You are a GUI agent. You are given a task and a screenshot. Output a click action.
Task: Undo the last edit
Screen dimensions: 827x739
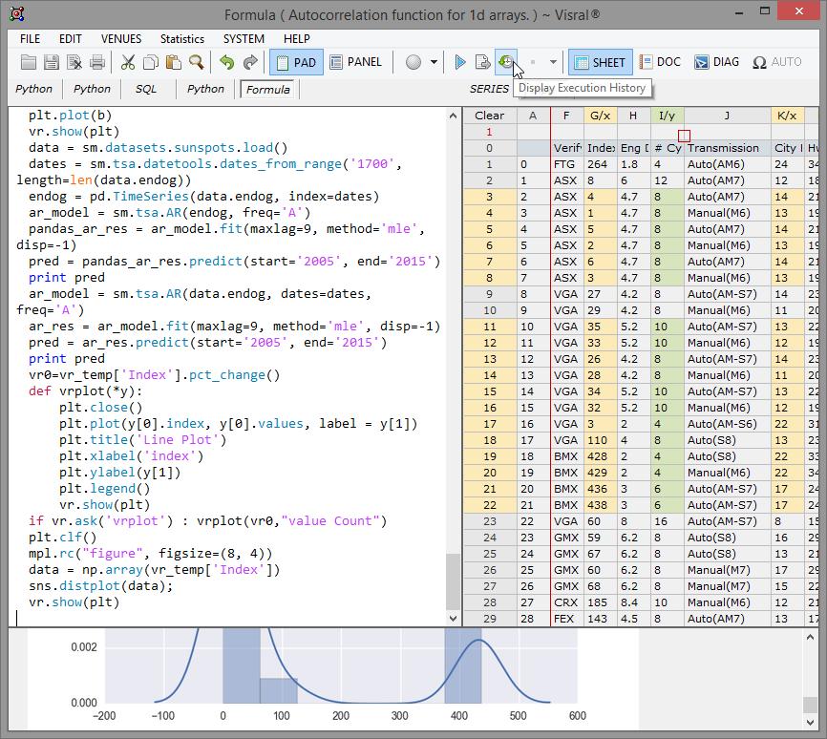point(226,63)
